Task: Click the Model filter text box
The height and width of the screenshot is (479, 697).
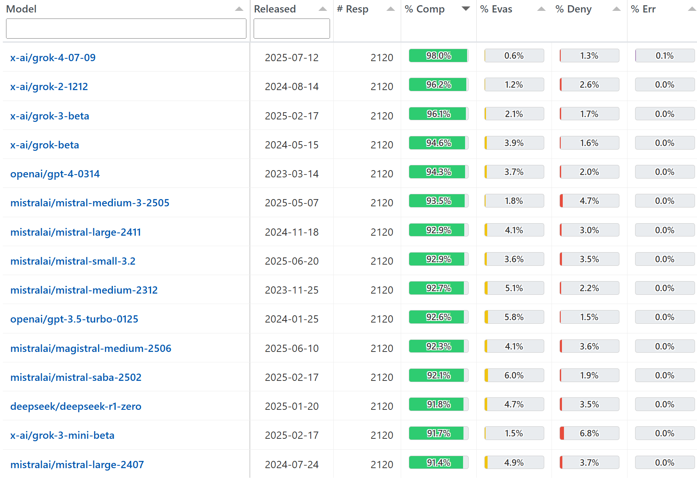Action: (126, 29)
